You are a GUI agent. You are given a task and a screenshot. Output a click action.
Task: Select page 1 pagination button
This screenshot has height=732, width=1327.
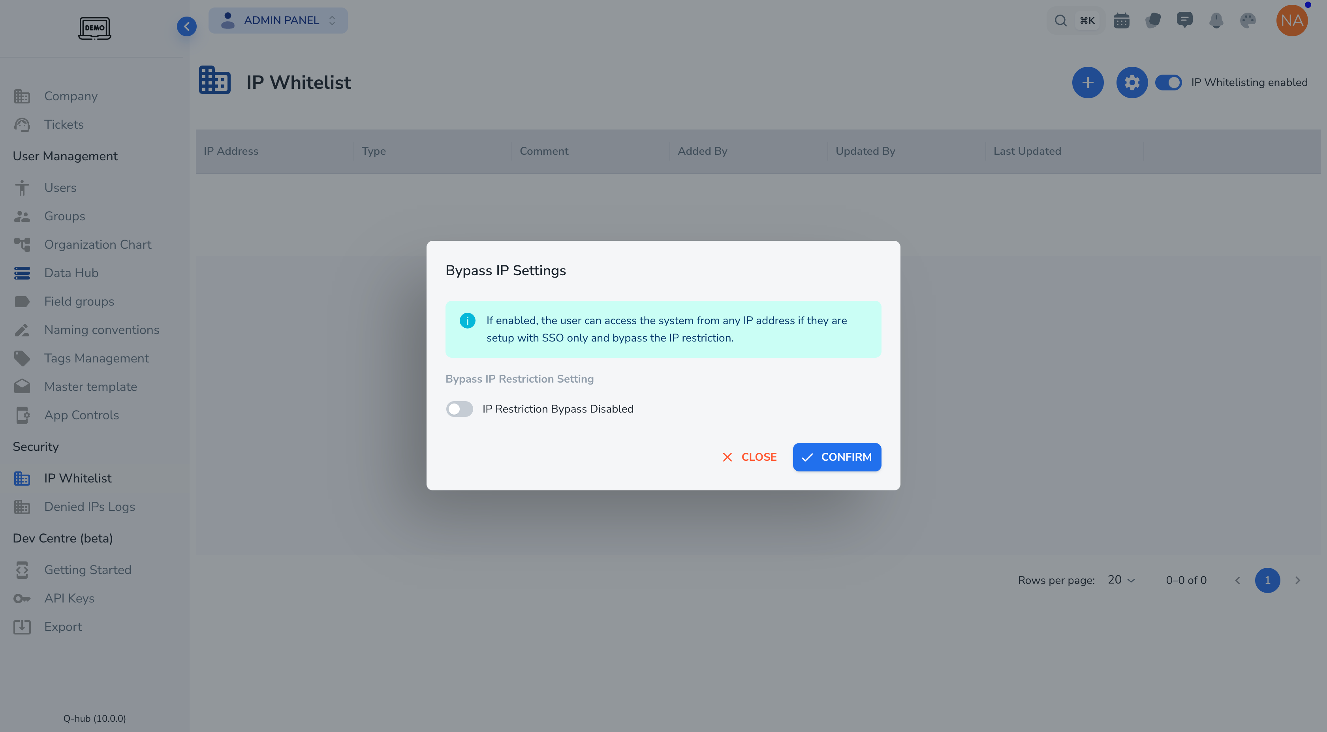[1267, 580]
